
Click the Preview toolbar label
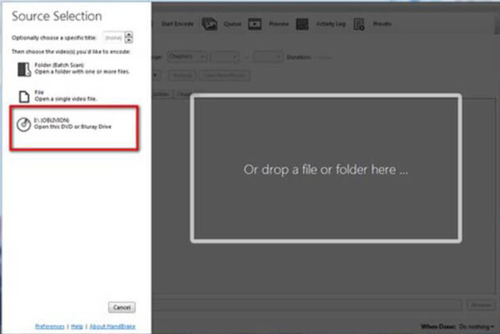tap(278, 24)
